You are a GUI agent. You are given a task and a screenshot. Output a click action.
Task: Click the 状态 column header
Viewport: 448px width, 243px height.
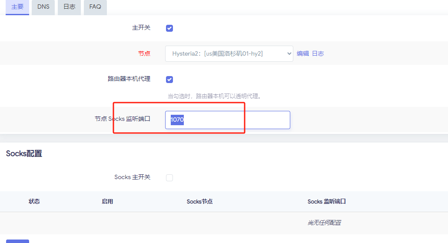(x=34, y=202)
